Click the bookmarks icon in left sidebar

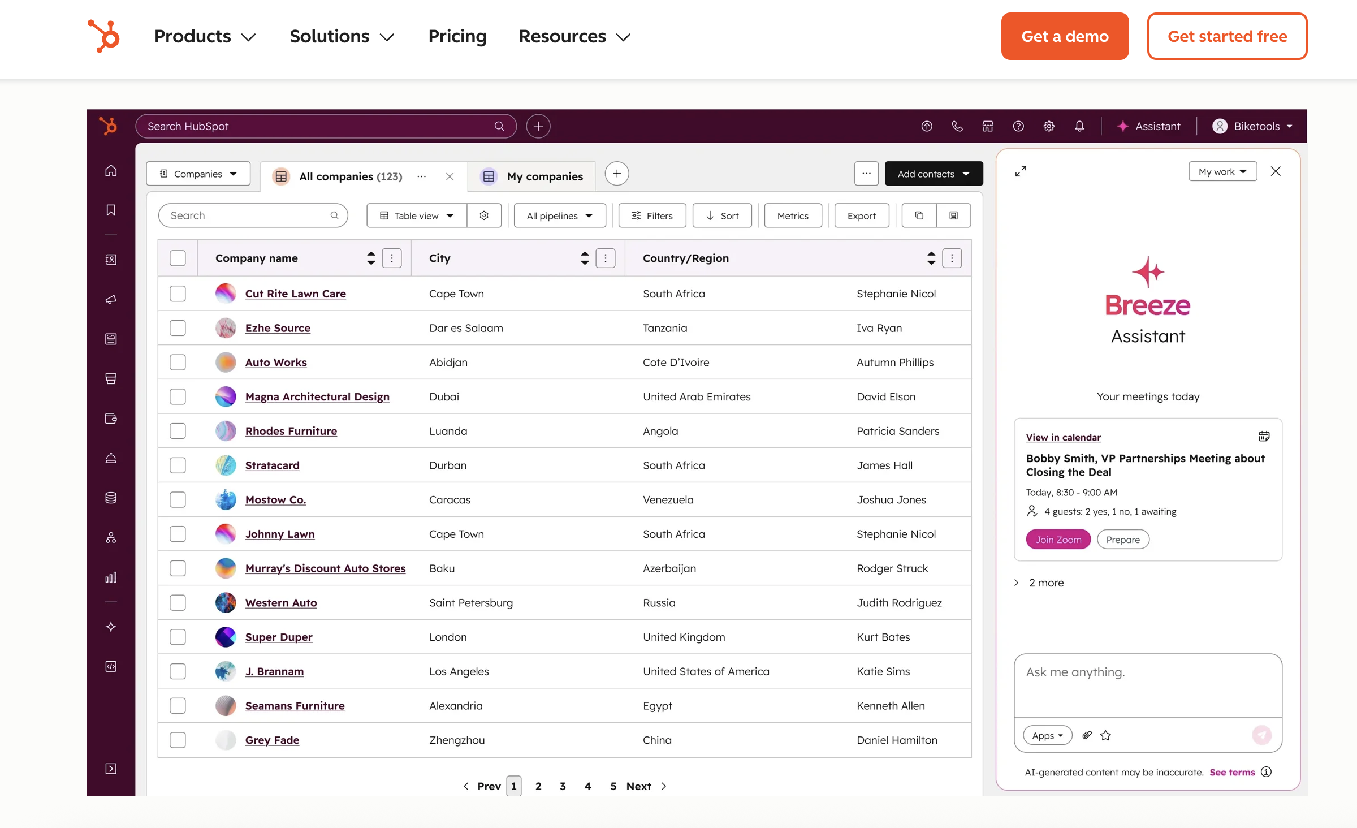click(111, 210)
